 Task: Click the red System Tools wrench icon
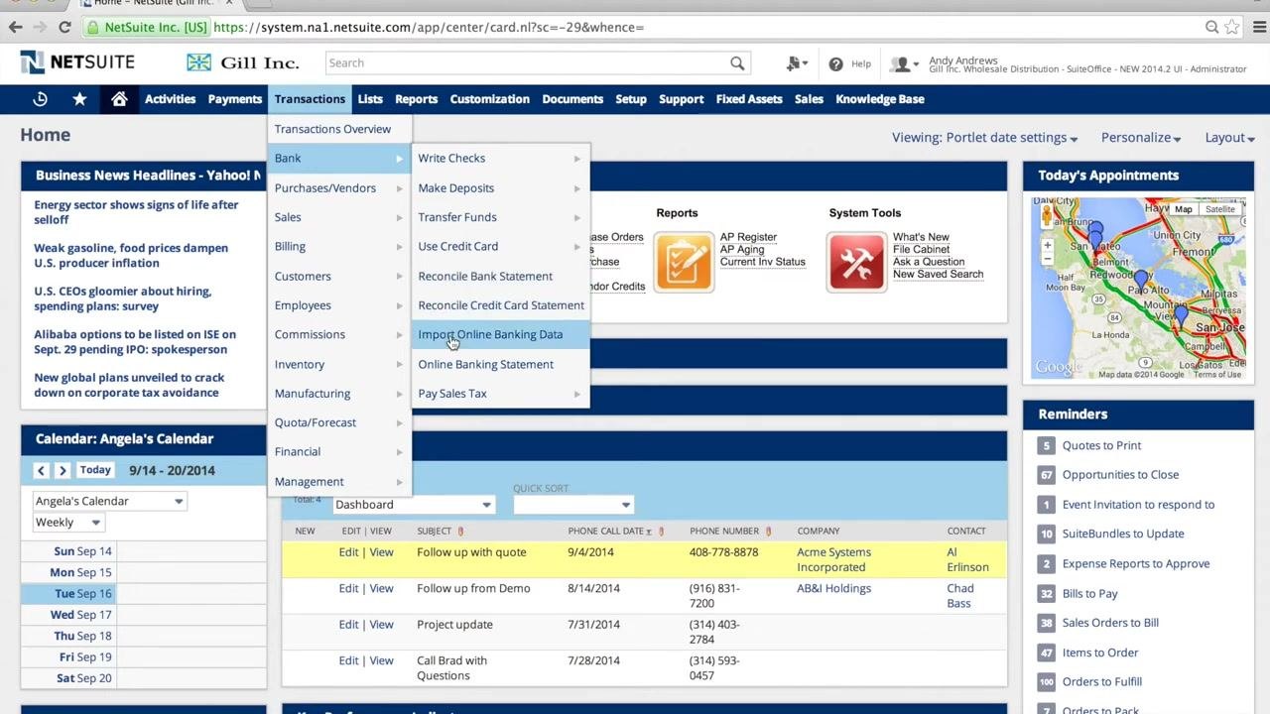(x=856, y=262)
